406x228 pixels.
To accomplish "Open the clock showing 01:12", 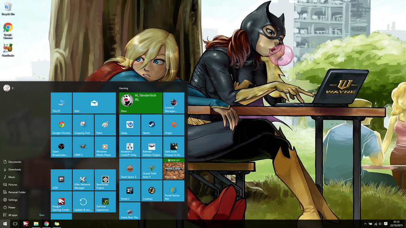I will click(x=396, y=224).
